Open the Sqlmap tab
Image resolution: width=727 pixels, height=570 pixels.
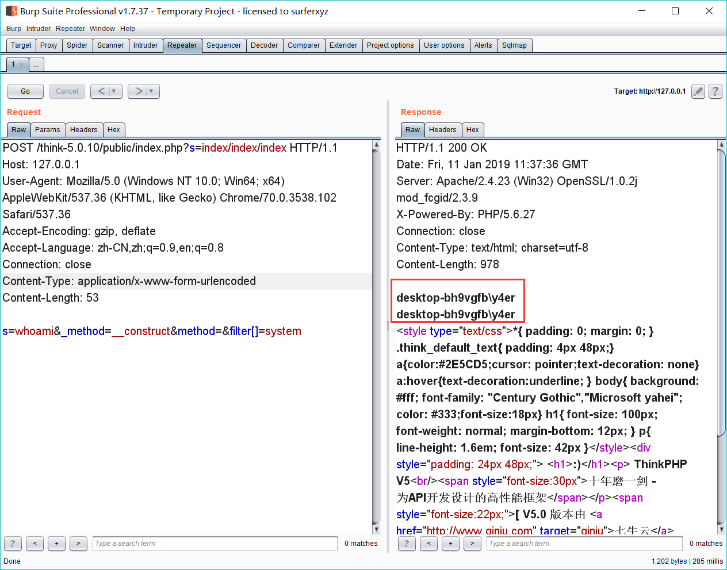(x=515, y=45)
